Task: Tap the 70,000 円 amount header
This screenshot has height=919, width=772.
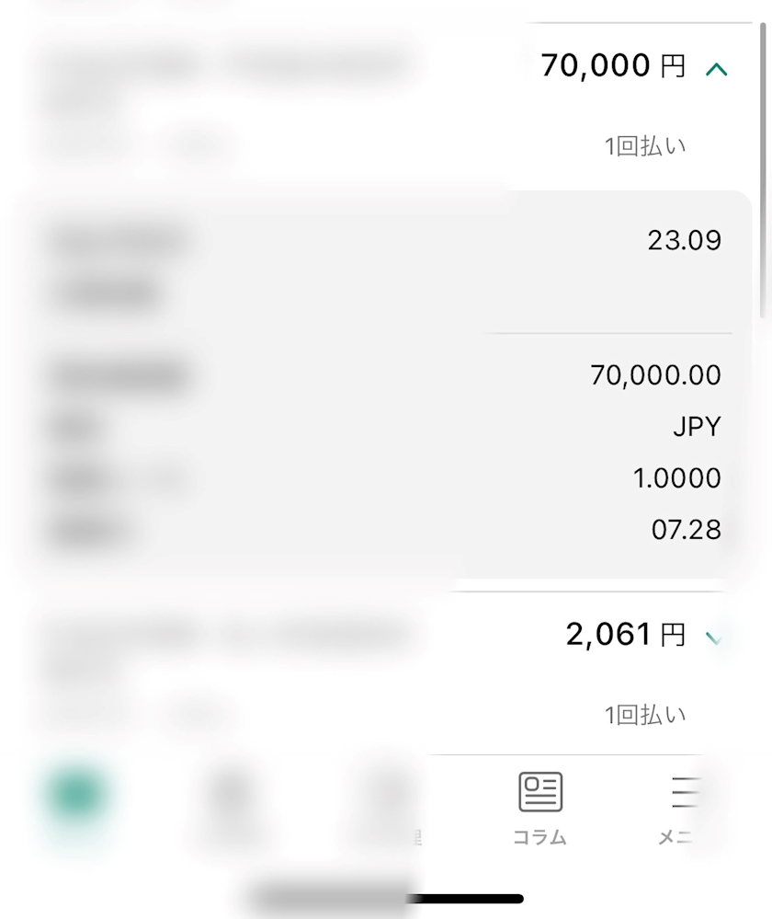Action: pyautogui.click(x=612, y=66)
